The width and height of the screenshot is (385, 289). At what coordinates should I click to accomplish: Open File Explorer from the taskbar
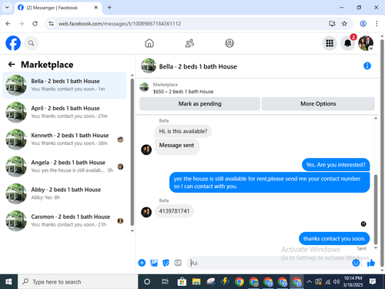pyautogui.click(x=196, y=282)
